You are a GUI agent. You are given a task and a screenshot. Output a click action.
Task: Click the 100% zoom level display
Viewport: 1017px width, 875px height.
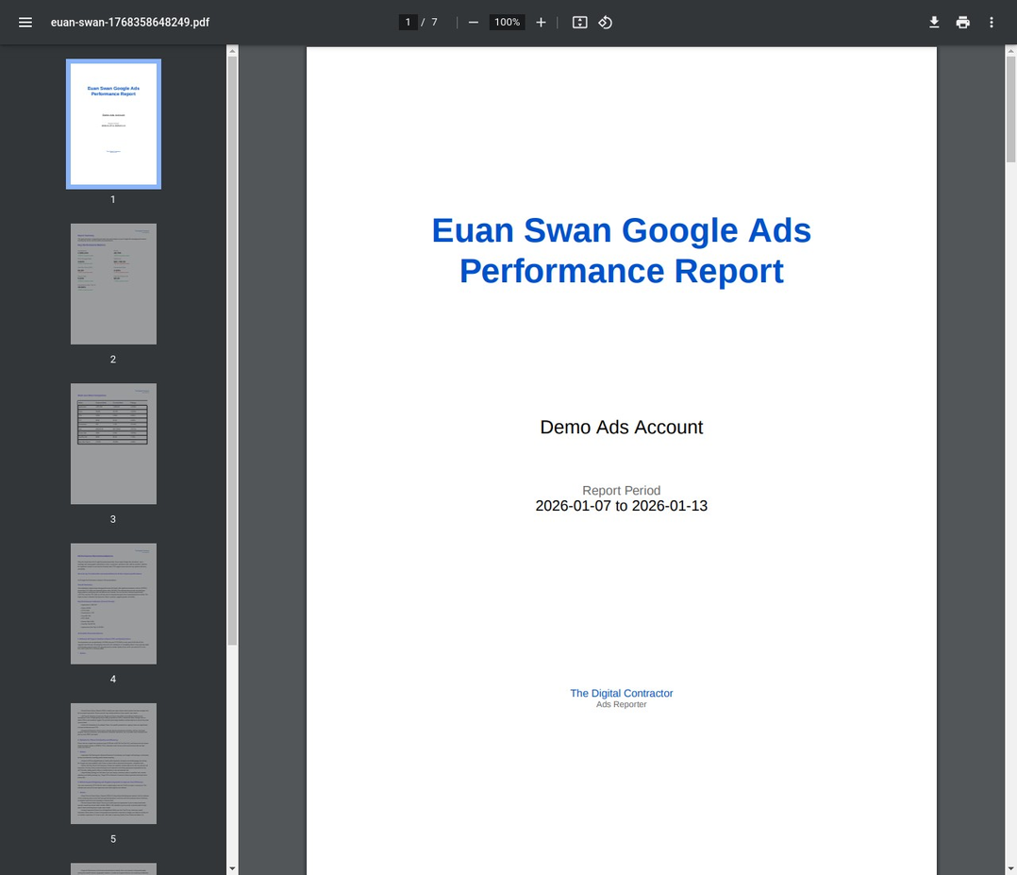[507, 22]
